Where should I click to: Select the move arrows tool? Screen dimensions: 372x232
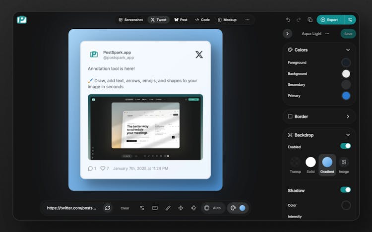(181, 208)
